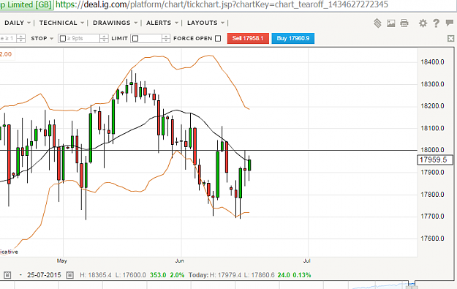Open calendar icon beside 25-07-2015 date
The height and width of the screenshot is (289, 457).
pos(69,275)
